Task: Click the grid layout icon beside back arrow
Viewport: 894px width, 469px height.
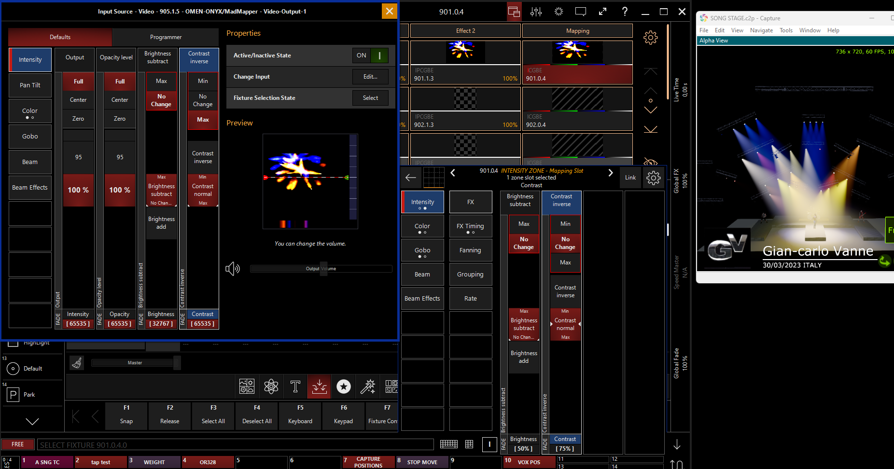Action: point(433,178)
